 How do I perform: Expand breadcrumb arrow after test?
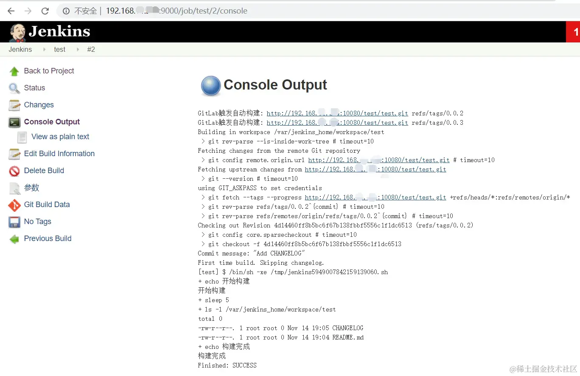pos(77,49)
